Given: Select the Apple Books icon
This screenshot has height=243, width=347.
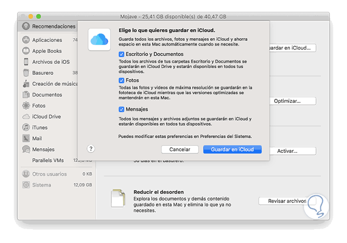Looking at the screenshot, I should pyautogui.click(x=26, y=51).
